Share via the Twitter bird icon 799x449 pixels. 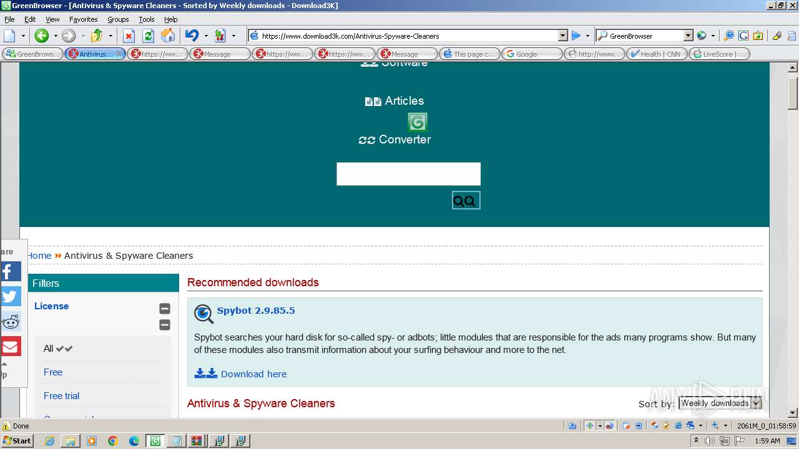coord(10,296)
